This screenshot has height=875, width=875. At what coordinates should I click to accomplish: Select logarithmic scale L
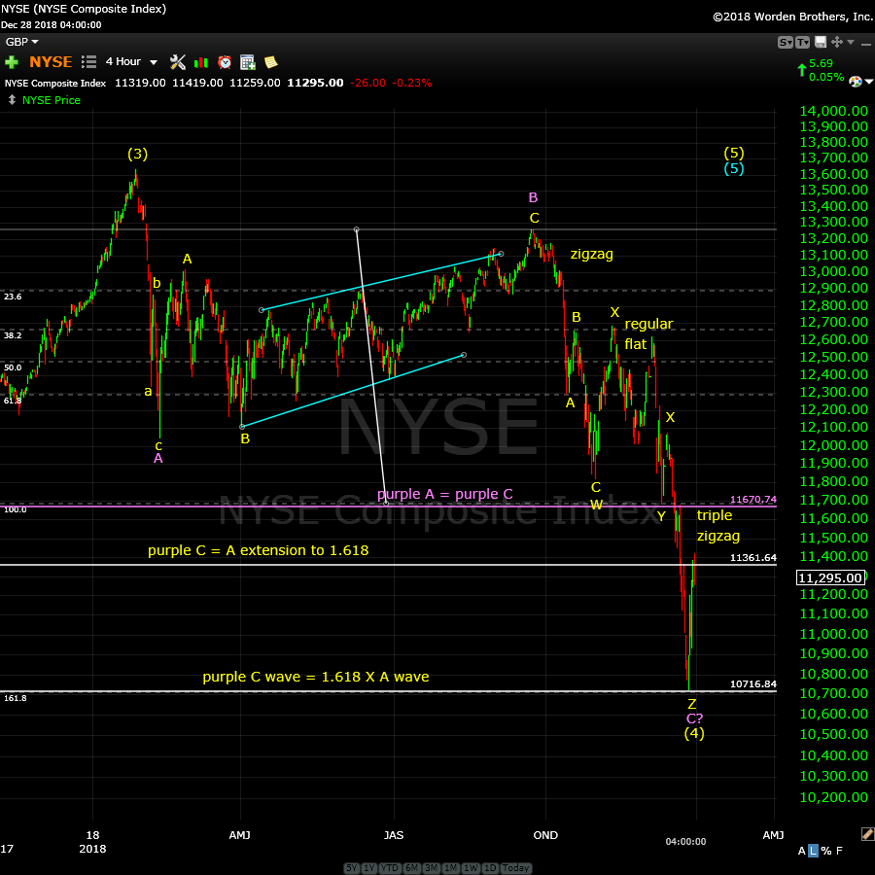point(813,851)
